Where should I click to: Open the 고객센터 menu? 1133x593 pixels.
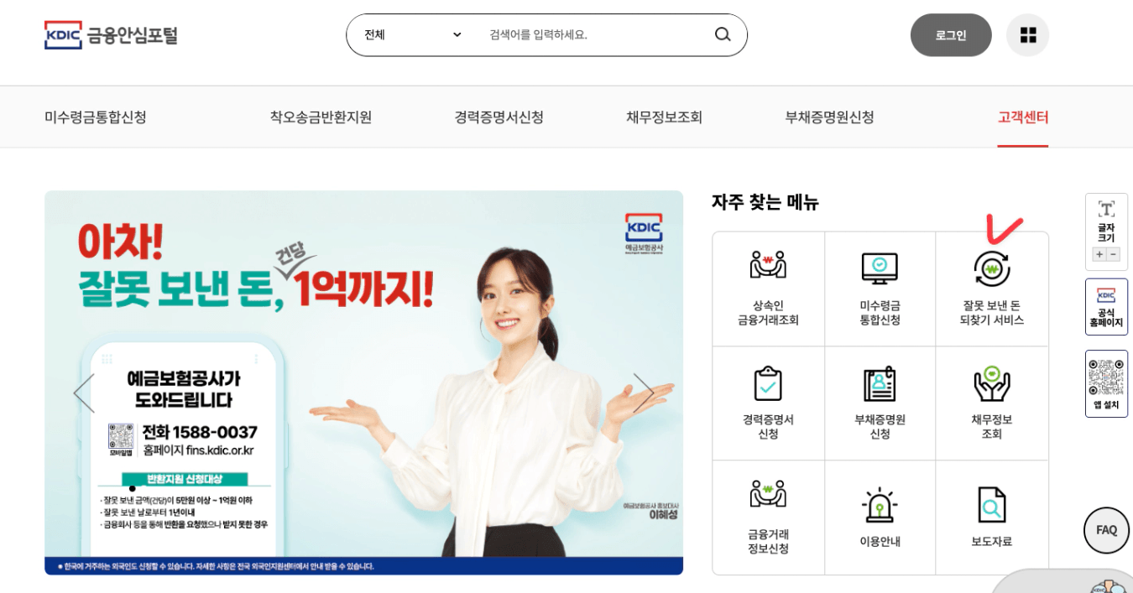(x=1022, y=117)
